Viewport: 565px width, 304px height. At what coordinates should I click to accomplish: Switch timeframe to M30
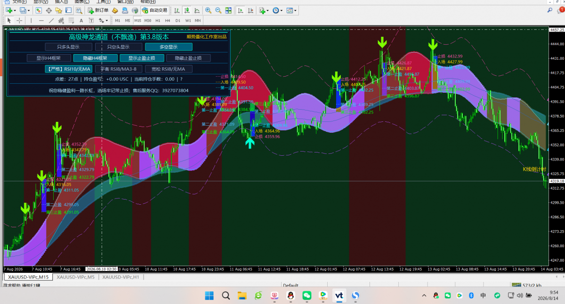tap(148, 21)
